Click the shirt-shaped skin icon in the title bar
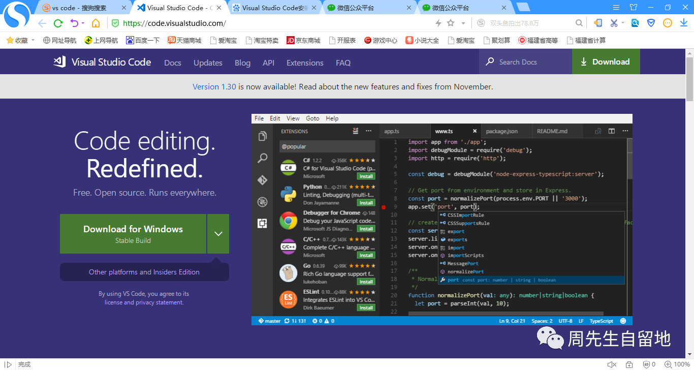 [x=634, y=8]
